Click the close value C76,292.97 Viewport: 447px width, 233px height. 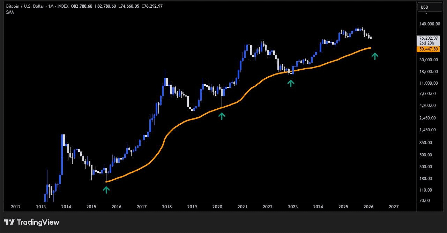coord(152,6)
